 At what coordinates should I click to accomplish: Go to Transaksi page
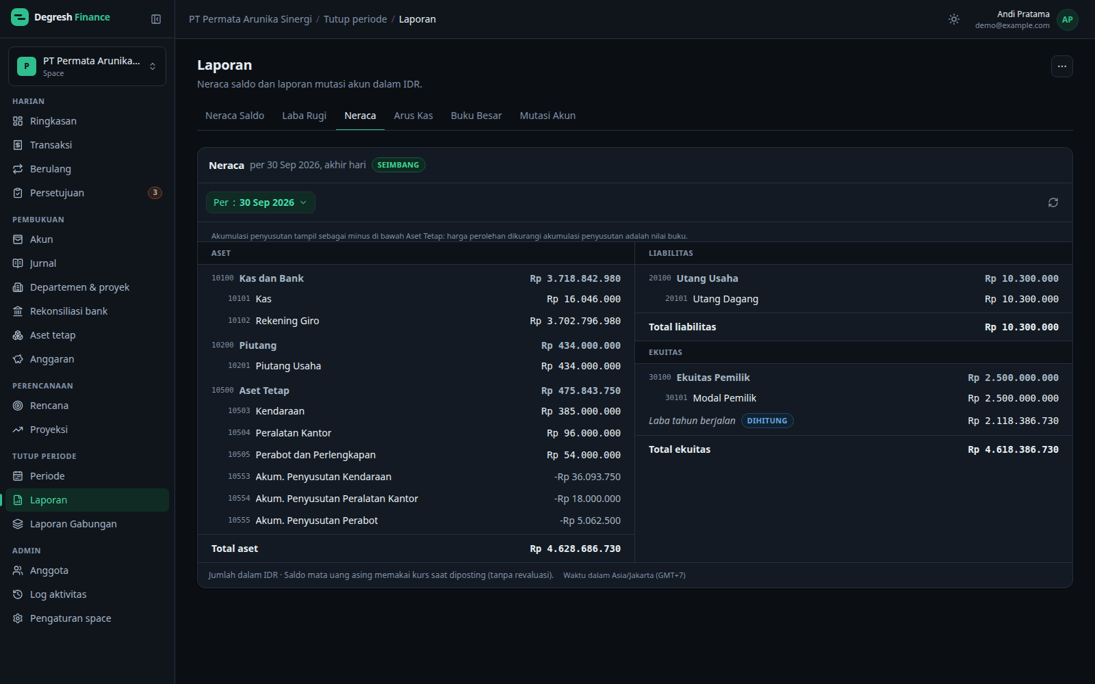click(87, 145)
